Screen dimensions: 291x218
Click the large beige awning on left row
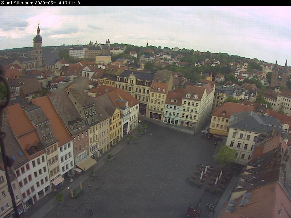[86, 164]
